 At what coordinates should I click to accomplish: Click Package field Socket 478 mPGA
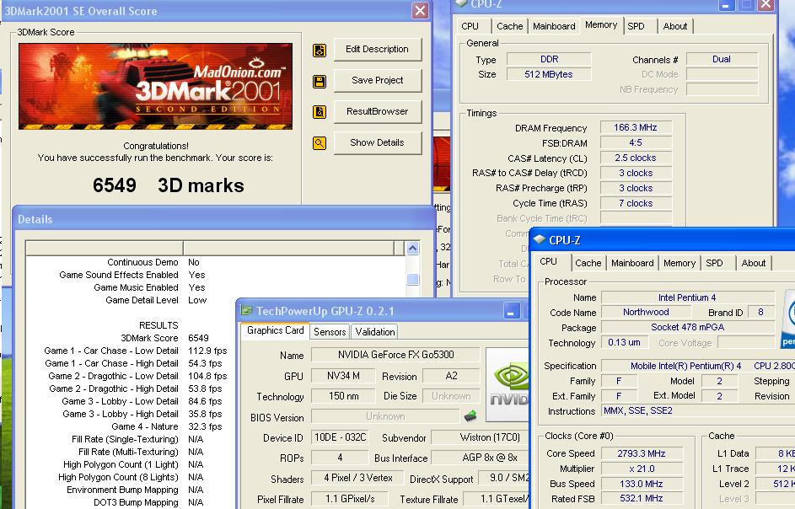point(688,328)
